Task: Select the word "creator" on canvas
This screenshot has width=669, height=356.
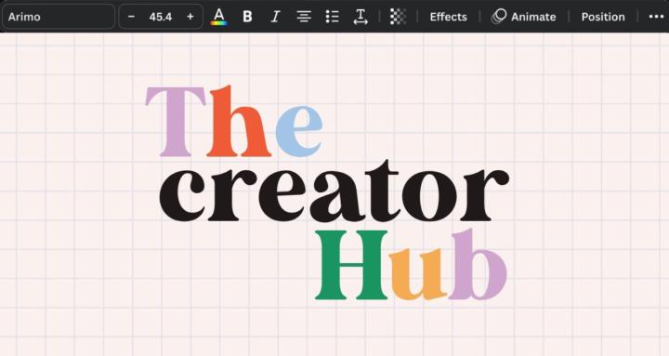Action: [x=334, y=191]
